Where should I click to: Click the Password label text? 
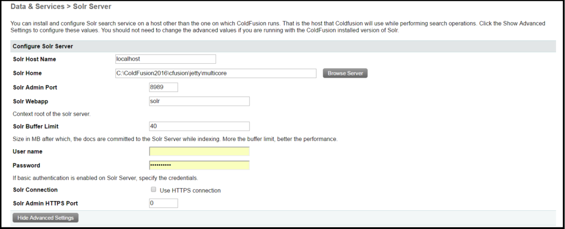click(26, 166)
